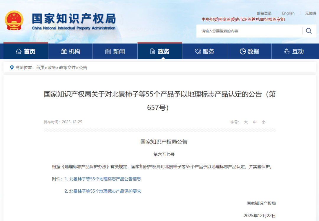319x221 pixels.
Task: Click the institution building icon beside 机构
Action: 64,52
